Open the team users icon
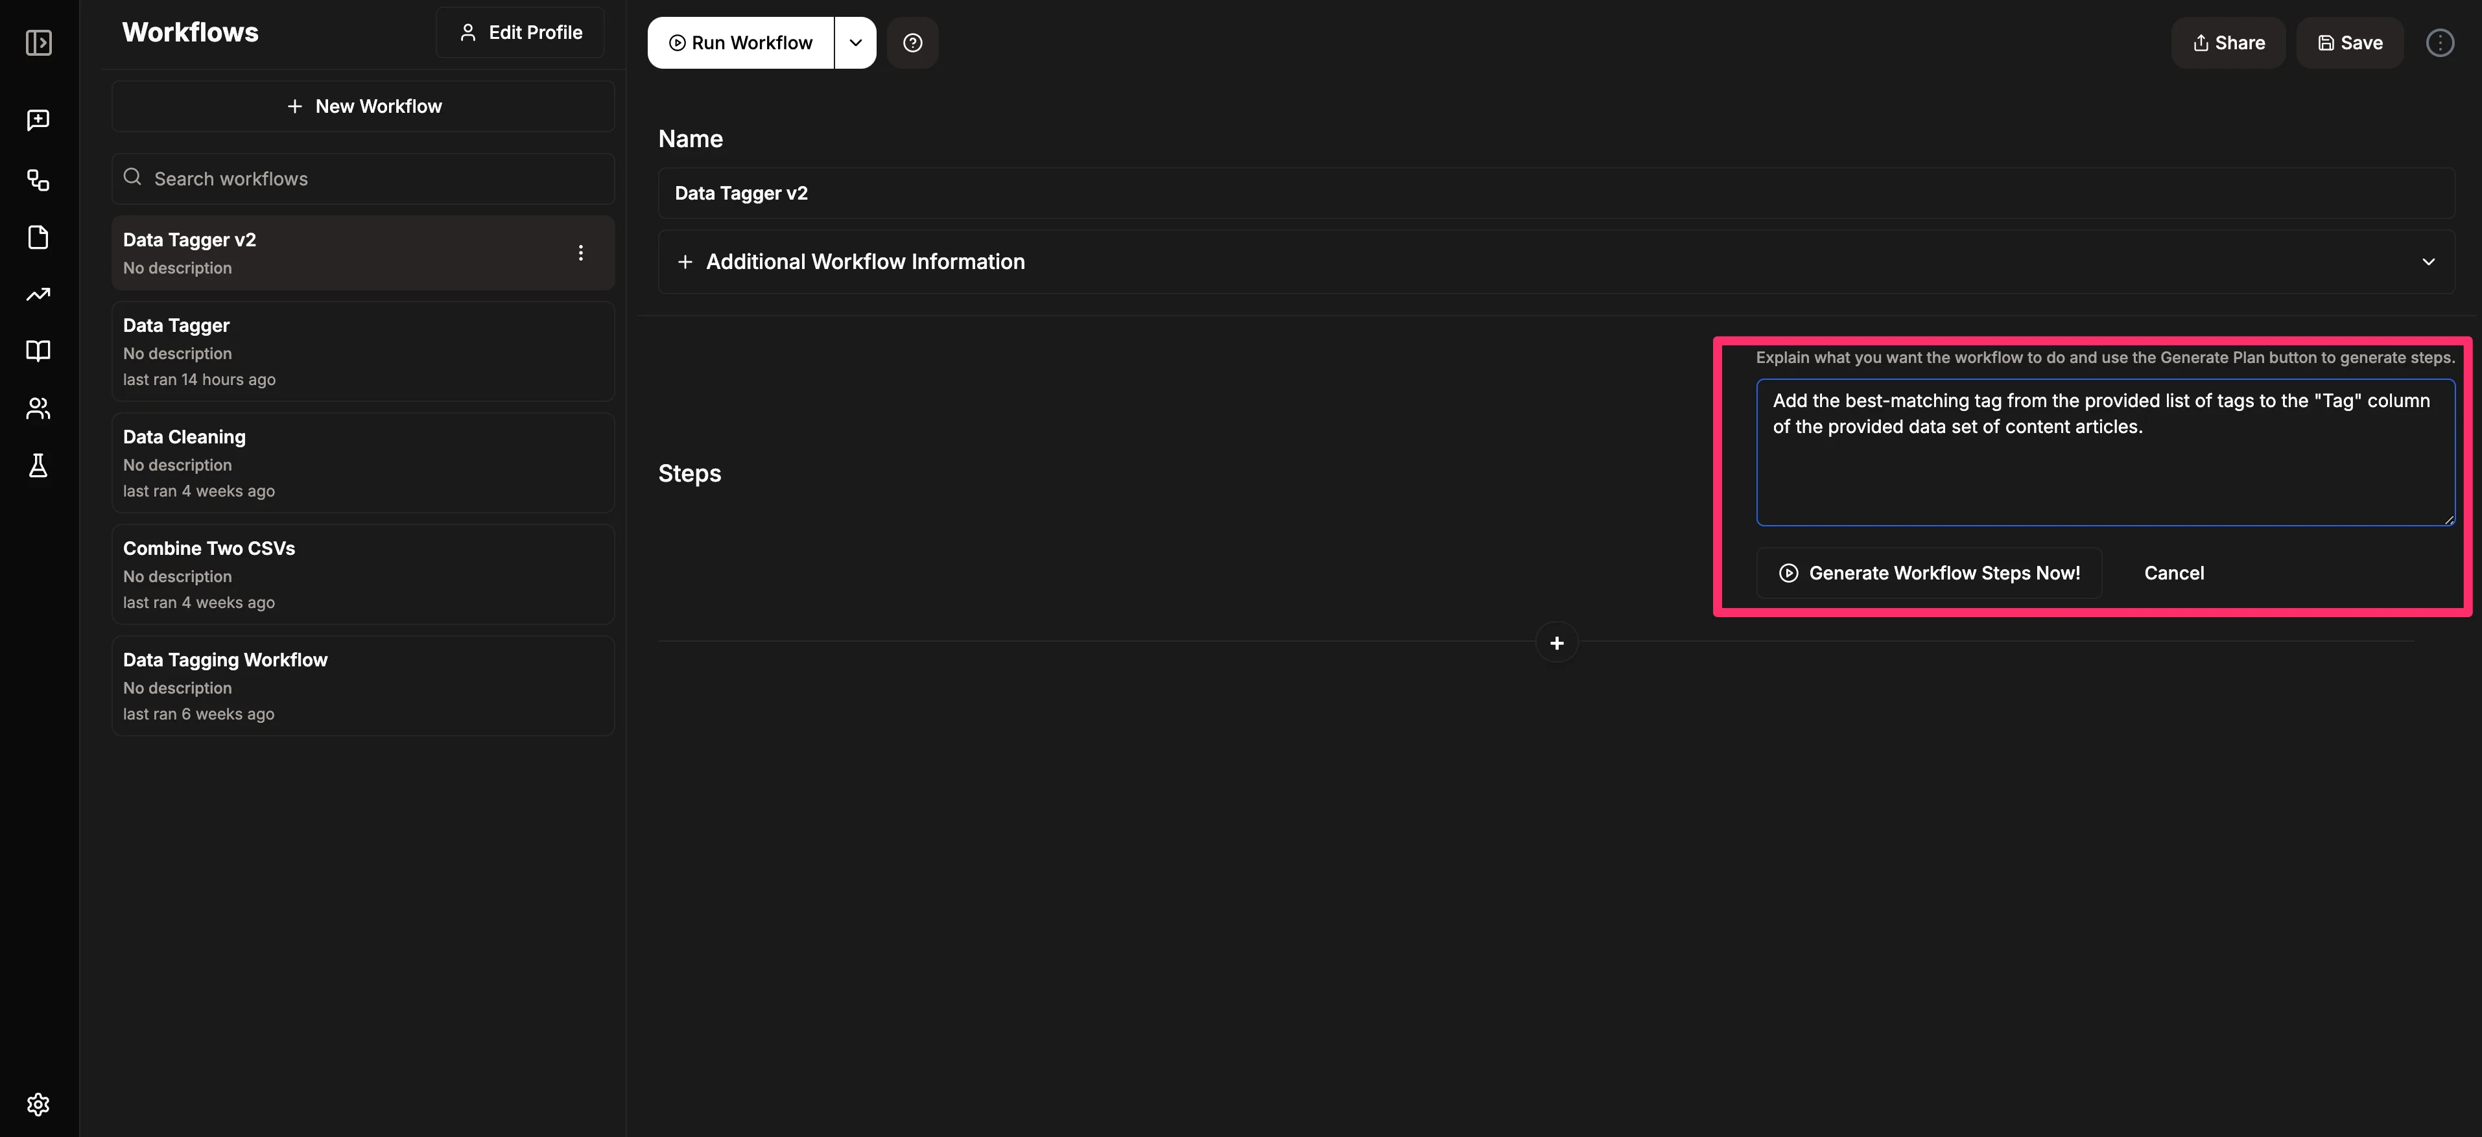The height and width of the screenshot is (1137, 2482). 38,408
